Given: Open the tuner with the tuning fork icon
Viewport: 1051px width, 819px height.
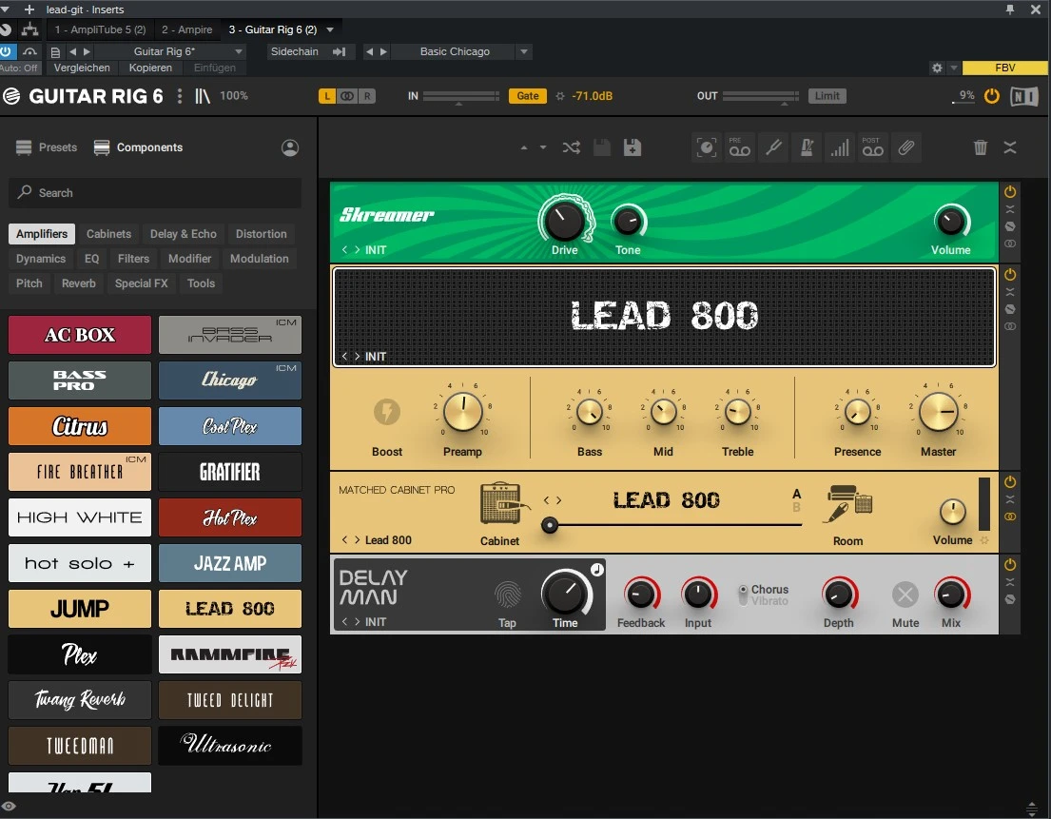Looking at the screenshot, I should click(774, 147).
